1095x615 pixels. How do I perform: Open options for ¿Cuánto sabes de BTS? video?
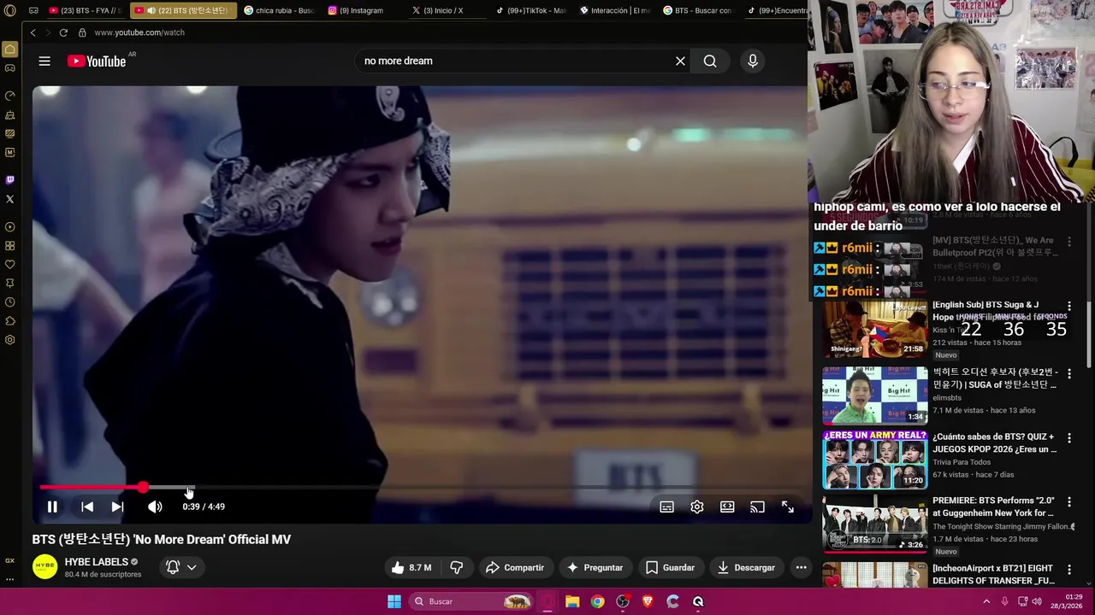1069,437
